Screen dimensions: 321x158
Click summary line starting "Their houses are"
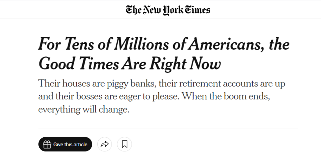click(162, 84)
